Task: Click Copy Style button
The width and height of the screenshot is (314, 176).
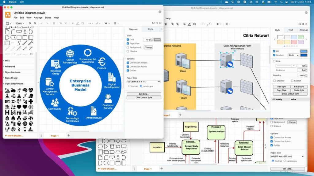Action: 281,90
